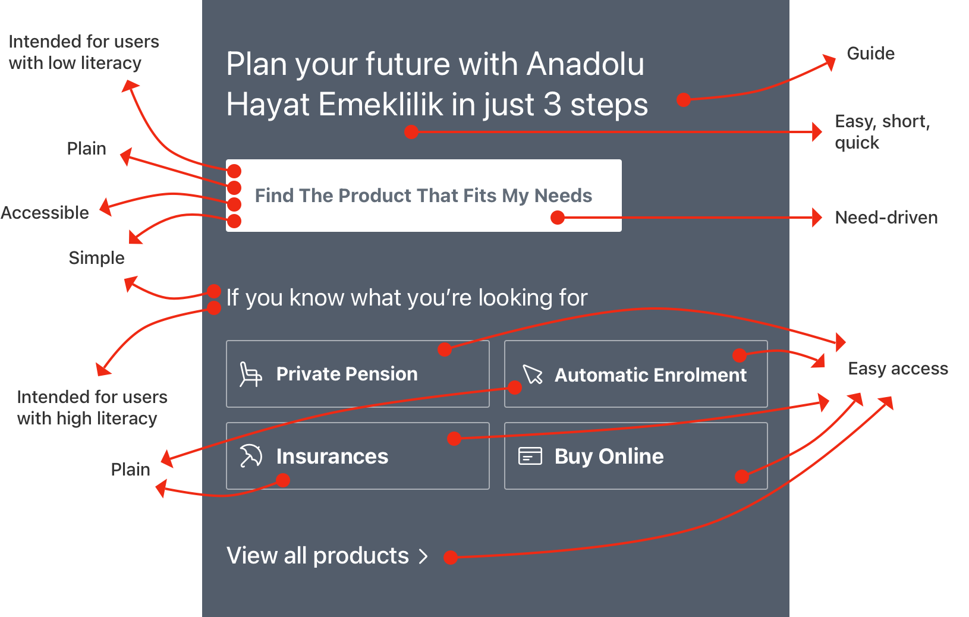Click the 'Guide' annotation label
The image size is (969, 617).
pos(870,53)
